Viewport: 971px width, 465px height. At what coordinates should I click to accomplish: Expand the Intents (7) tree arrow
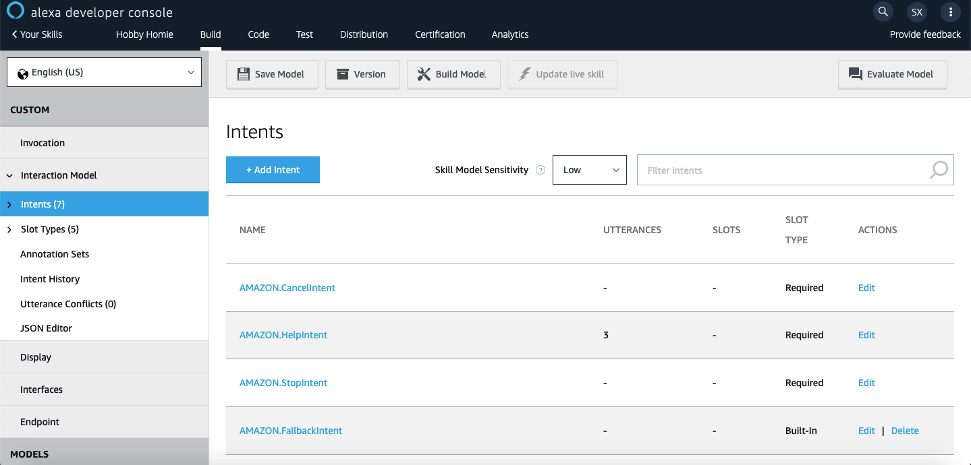point(9,204)
